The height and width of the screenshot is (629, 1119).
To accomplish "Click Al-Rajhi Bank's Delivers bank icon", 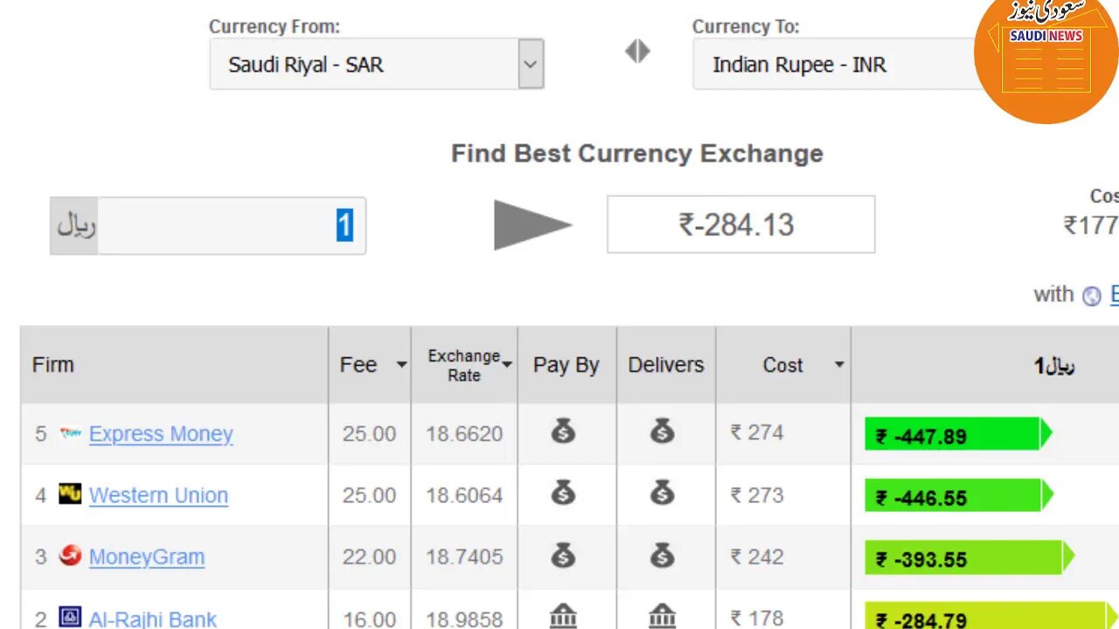I will [662, 616].
